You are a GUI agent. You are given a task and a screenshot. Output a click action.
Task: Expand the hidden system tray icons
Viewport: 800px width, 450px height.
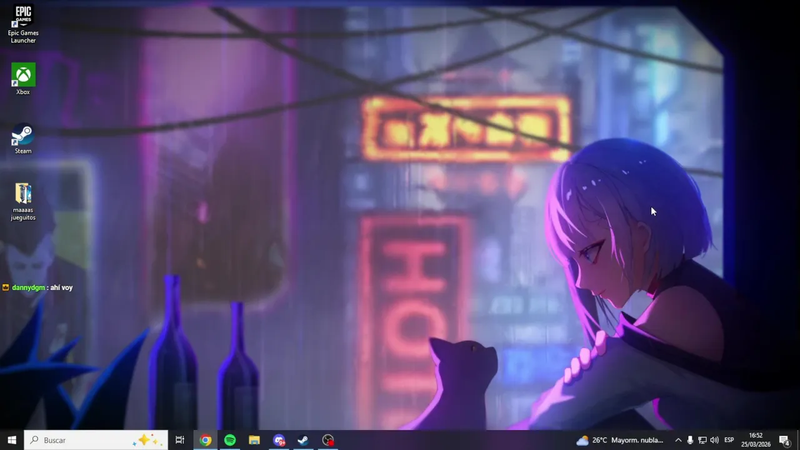[678, 440]
